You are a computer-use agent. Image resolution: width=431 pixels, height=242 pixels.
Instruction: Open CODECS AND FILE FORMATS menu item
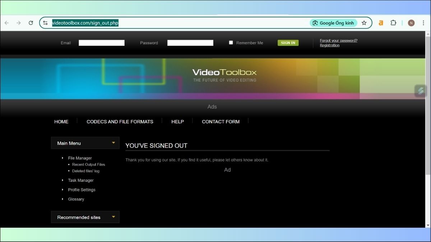click(120, 122)
